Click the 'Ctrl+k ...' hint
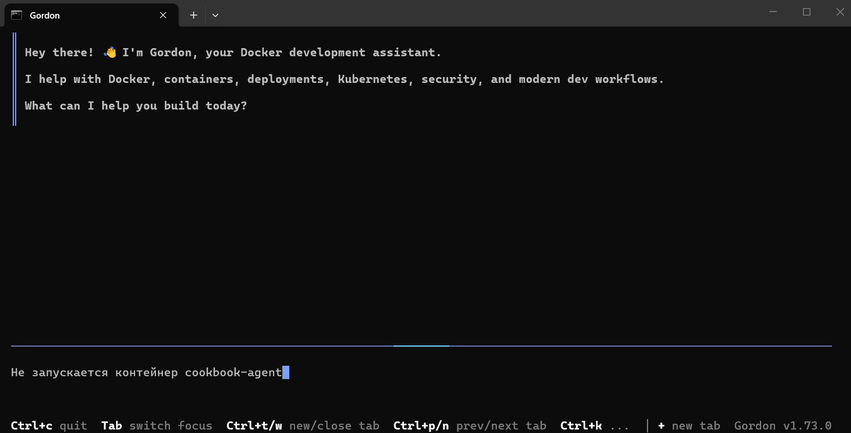 pyautogui.click(x=595, y=426)
